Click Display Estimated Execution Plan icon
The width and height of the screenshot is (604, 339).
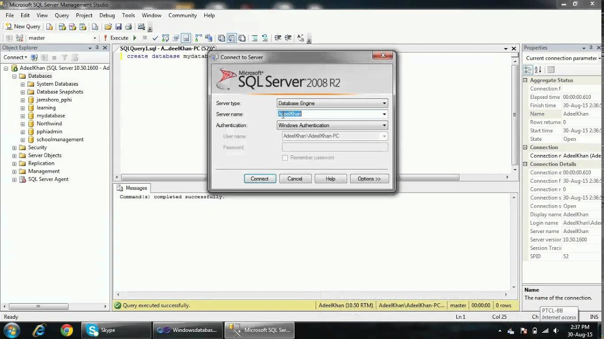click(166, 38)
